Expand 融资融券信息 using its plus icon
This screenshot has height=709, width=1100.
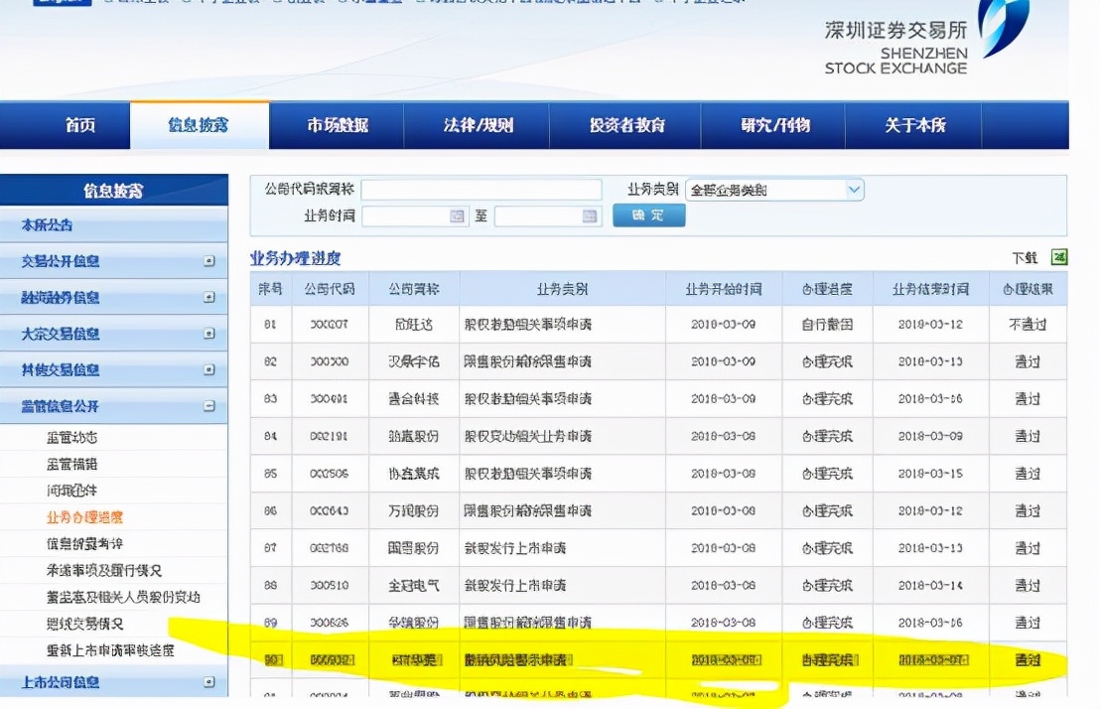[208, 298]
